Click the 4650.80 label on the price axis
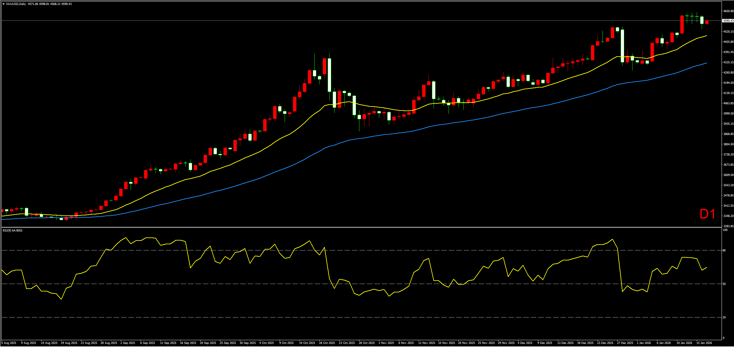Image resolution: width=734 pixels, height=347 pixels. [x=728, y=11]
